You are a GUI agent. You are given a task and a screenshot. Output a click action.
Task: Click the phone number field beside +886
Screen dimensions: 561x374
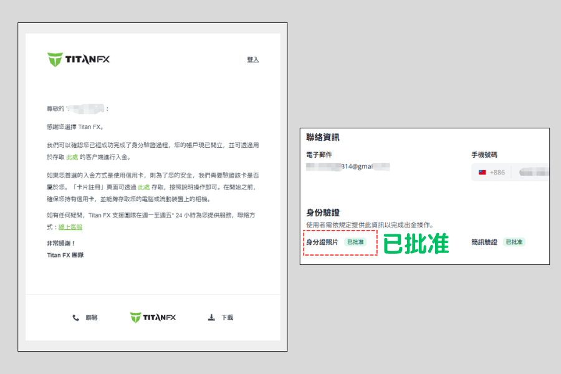(x=533, y=171)
